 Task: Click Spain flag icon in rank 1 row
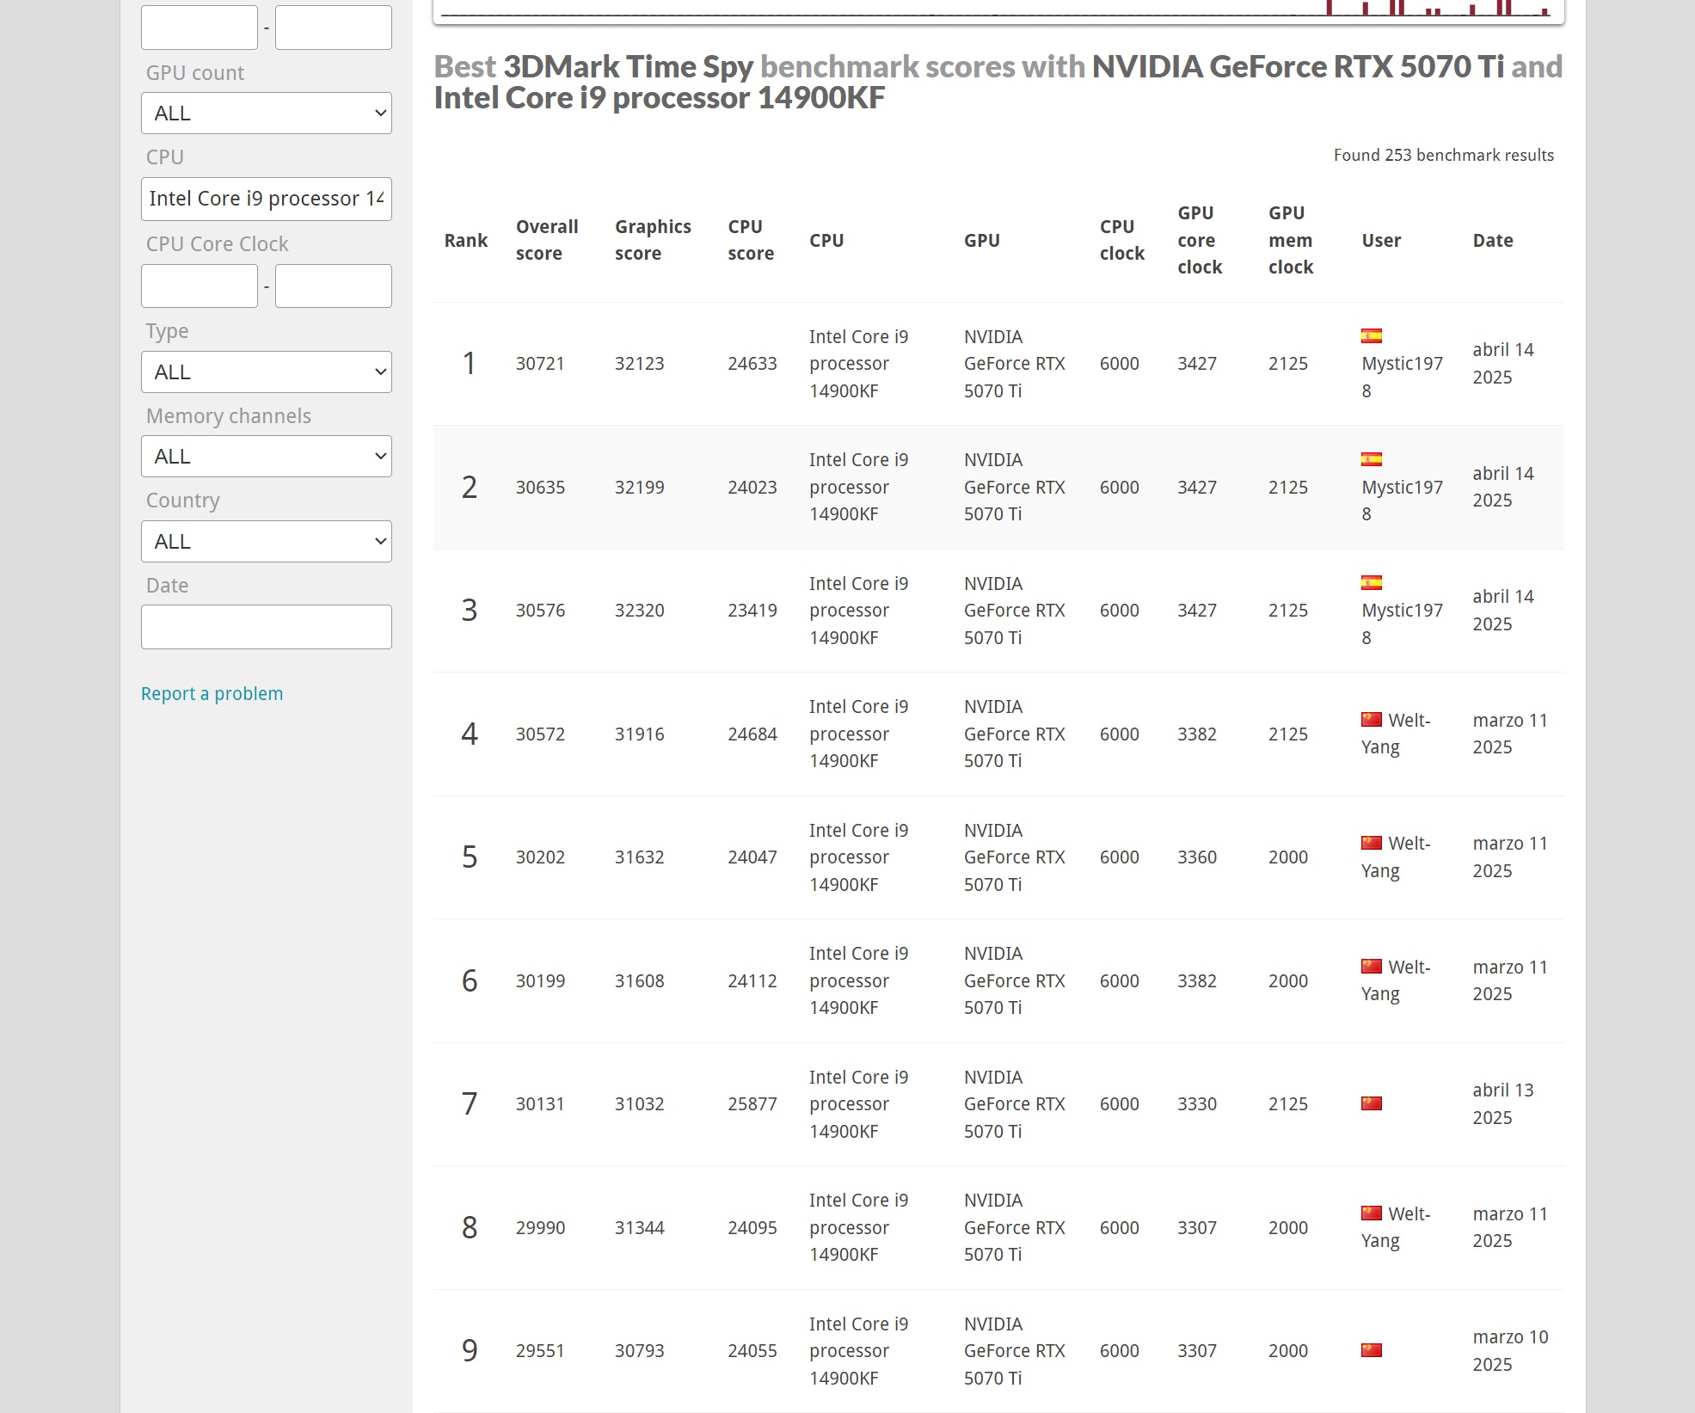tap(1372, 336)
